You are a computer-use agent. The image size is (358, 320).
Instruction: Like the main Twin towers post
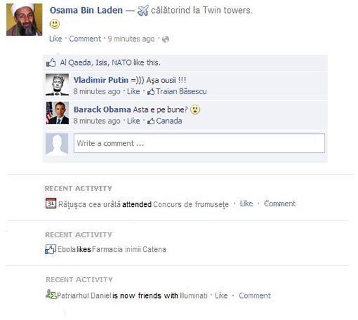[55, 39]
